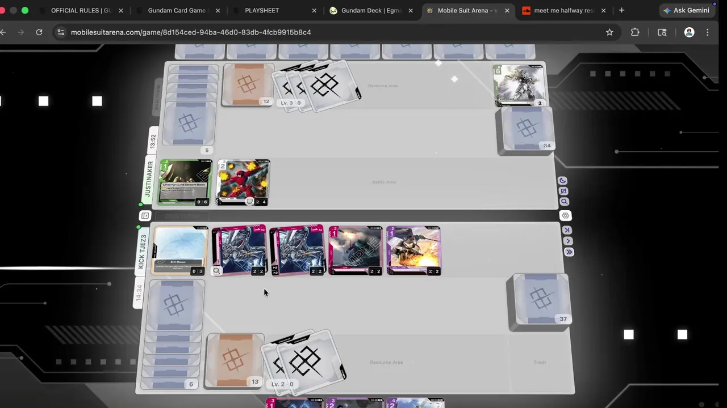727x408 pixels.
Task: Open a new browser tab
Action: click(x=621, y=10)
